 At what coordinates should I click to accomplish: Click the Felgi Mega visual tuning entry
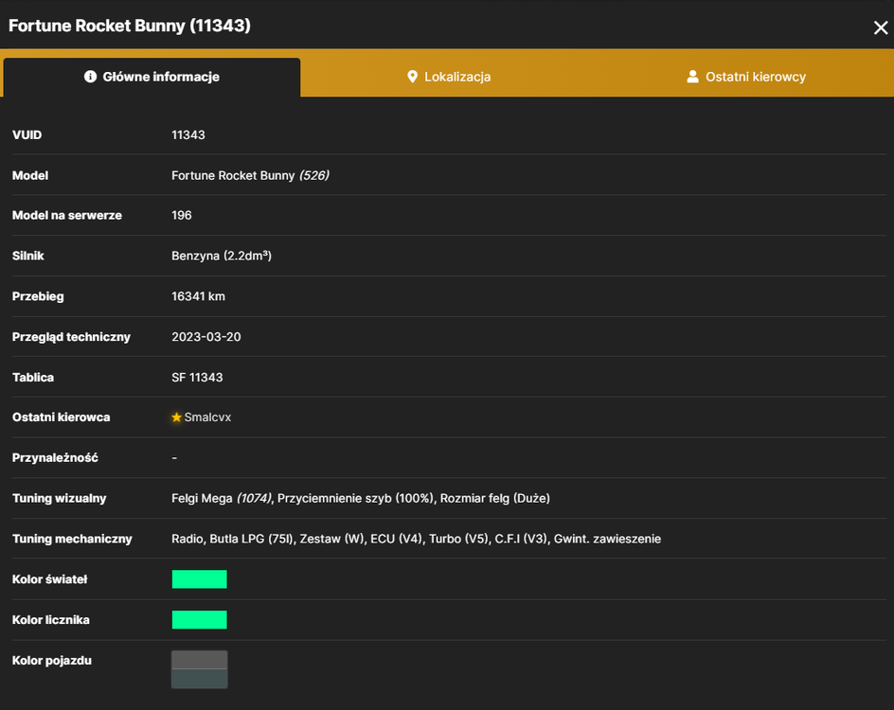point(222,498)
